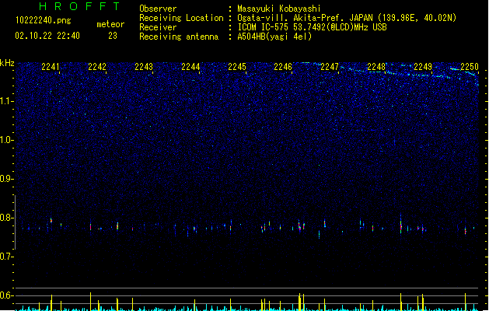Click the 2250 time marker

click(x=470, y=67)
